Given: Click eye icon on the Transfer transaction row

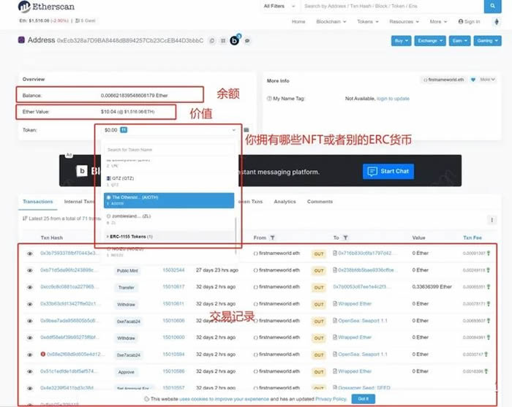Looking at the screenshot, I should click(30, 287).
